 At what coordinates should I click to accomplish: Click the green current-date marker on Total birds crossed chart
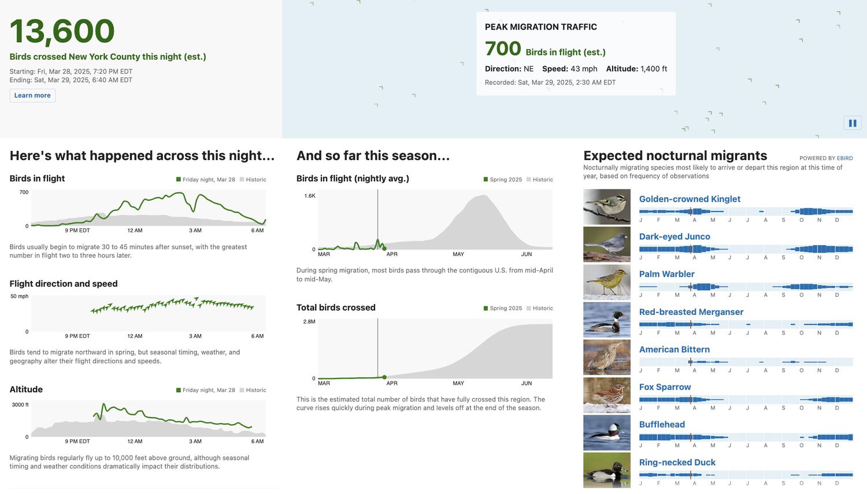click(x=384, y=377)
